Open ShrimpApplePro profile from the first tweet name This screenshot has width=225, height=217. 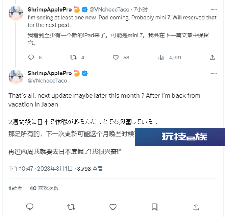coord(49,9)
